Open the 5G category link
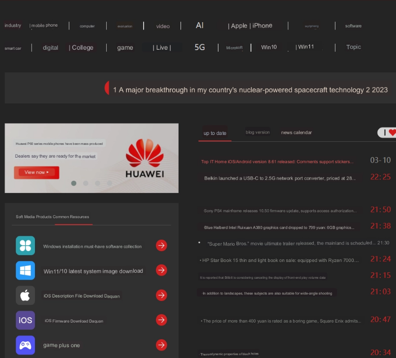Screen dimensions: 396x358 200,47
